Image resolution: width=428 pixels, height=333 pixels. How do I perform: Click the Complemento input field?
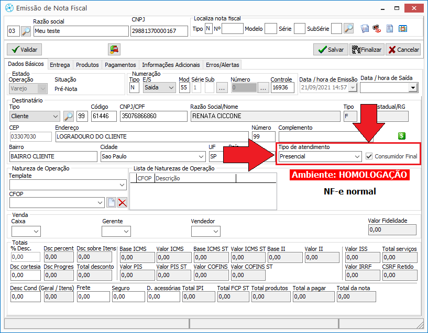coord(325,136)
